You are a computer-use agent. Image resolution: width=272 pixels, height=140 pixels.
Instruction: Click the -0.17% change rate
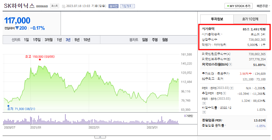point(37,28)
